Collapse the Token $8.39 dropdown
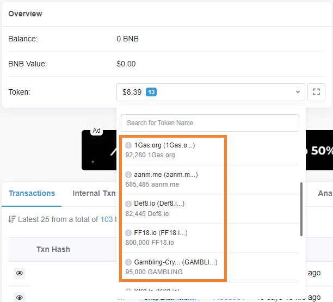 click(x=210, y=92)
